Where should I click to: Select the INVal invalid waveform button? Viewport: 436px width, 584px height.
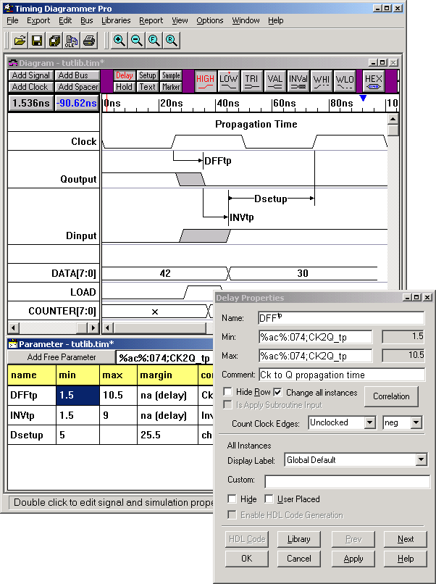[298, 81]
